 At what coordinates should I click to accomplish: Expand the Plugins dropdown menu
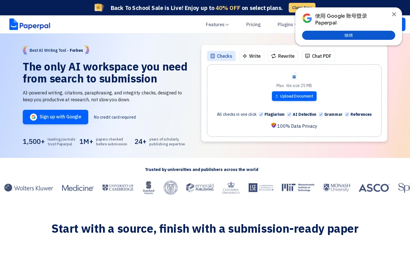coord(287,24)
